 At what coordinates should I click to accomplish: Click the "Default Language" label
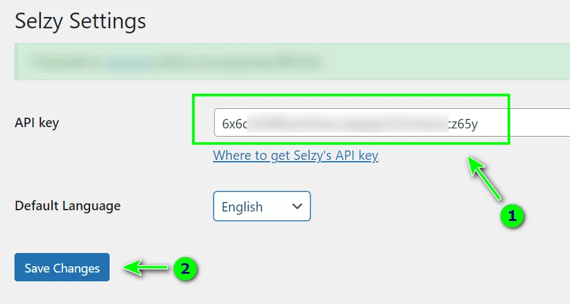[x=67, y=205]
